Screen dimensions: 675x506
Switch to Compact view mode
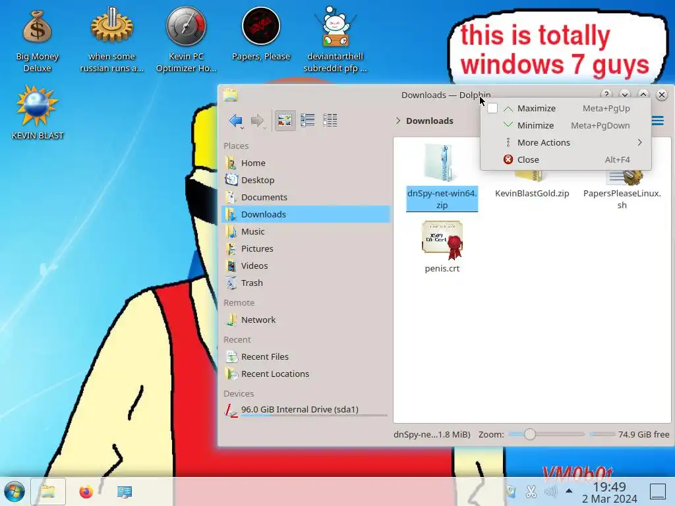point(307,121)
